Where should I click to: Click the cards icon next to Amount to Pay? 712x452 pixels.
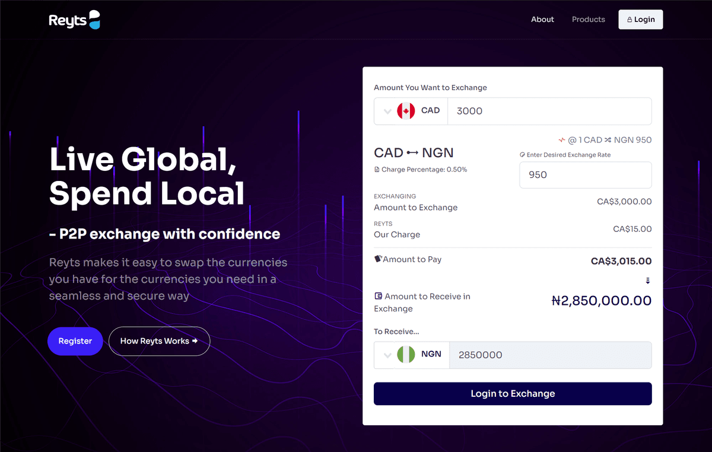point(377,259)
